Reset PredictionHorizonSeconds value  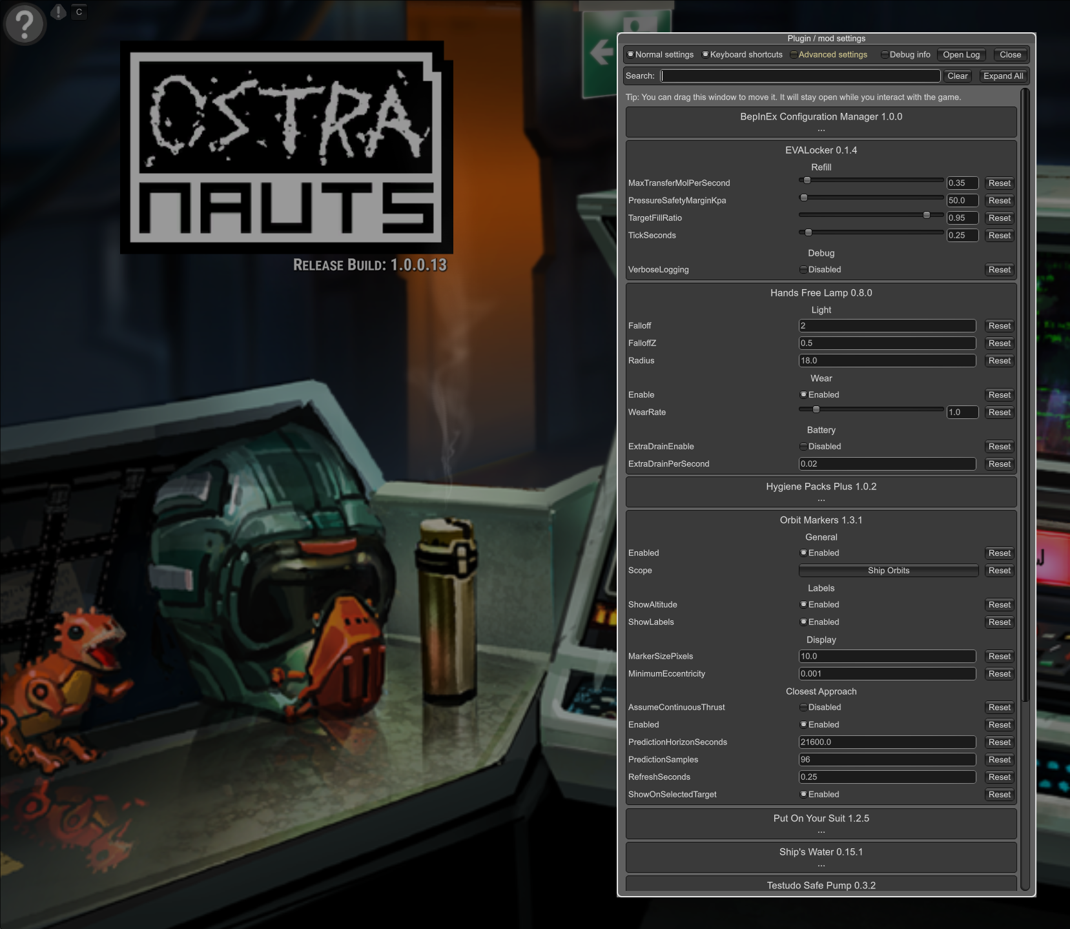[x=999, y=742]
